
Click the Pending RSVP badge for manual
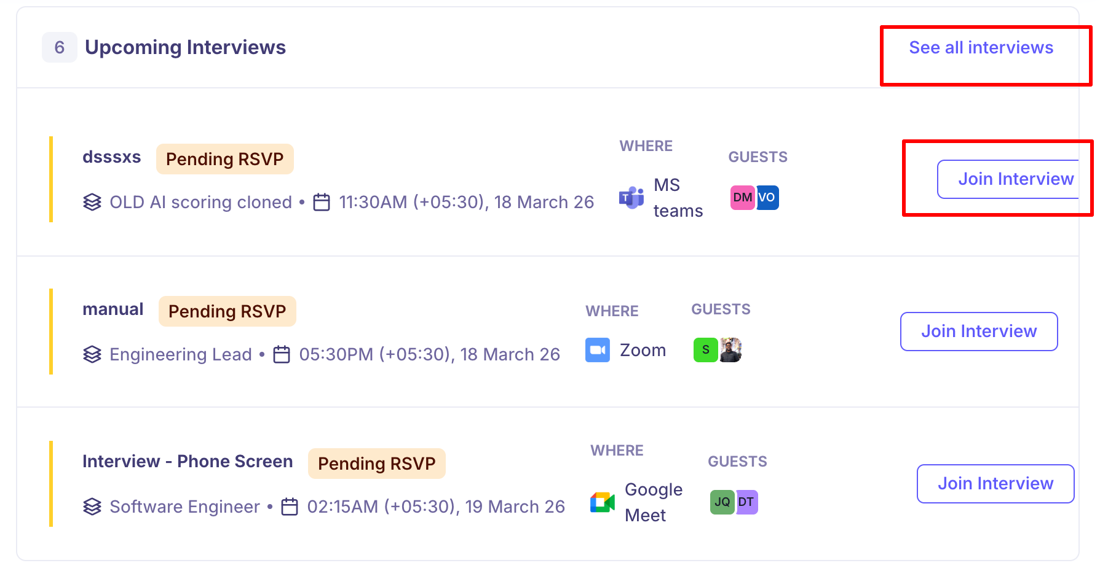[227, 311]
